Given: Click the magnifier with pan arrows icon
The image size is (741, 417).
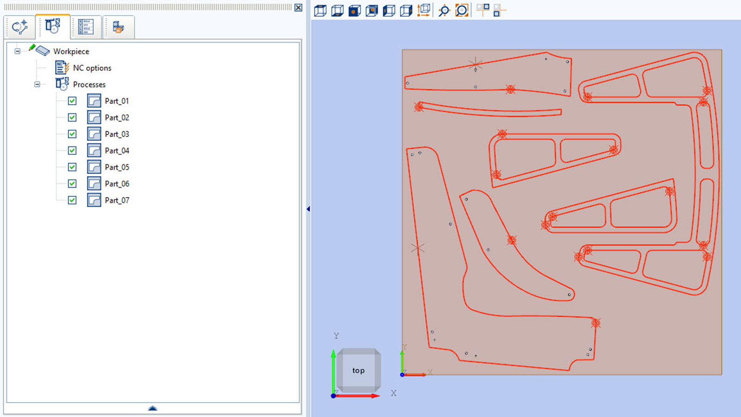Looking at the screenshot, I should 444,10.
